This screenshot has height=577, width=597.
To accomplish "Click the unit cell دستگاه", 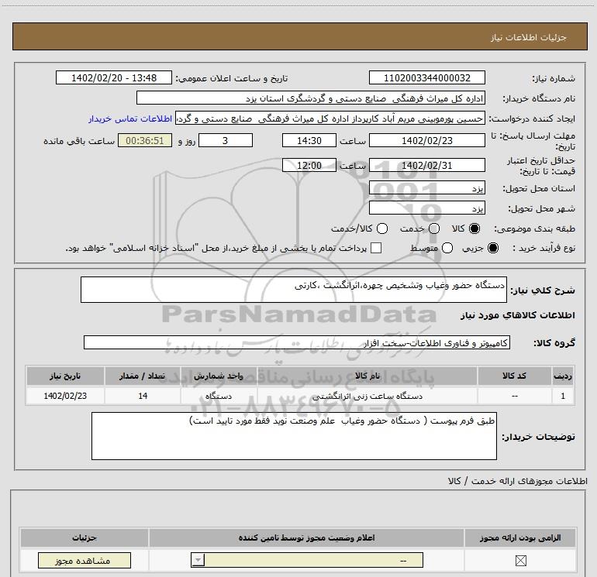I will click(x=219, y=396).
